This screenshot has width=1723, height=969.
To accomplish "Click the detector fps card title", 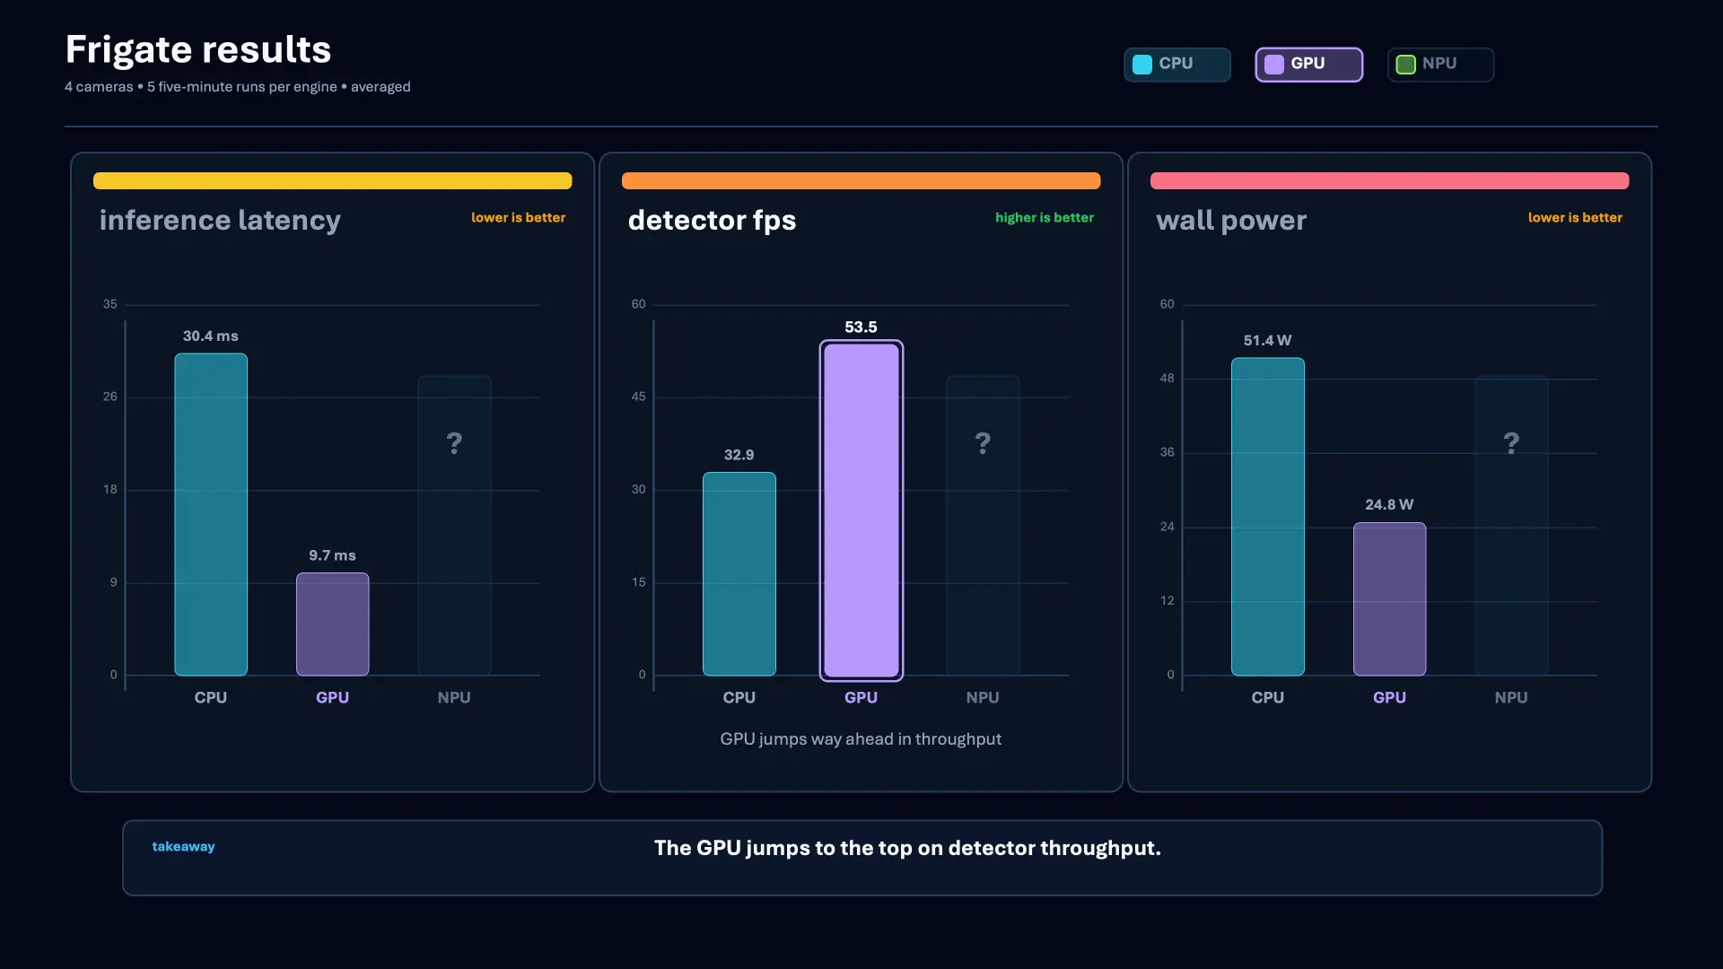I will pyautogui.click(x=712, y=220).
